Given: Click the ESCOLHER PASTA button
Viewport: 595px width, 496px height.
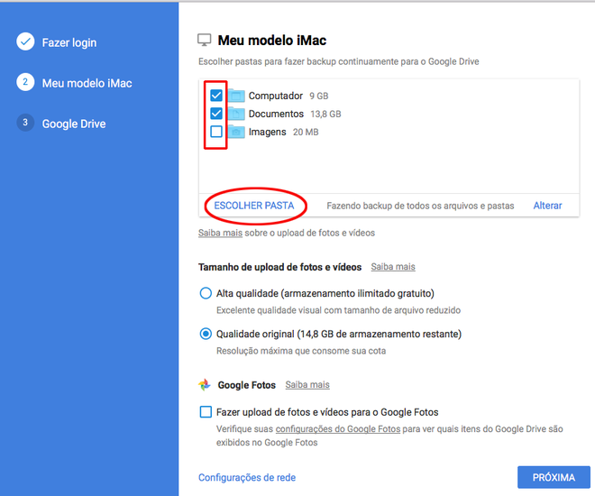Looking at the screenshot, I should point(254,206).
